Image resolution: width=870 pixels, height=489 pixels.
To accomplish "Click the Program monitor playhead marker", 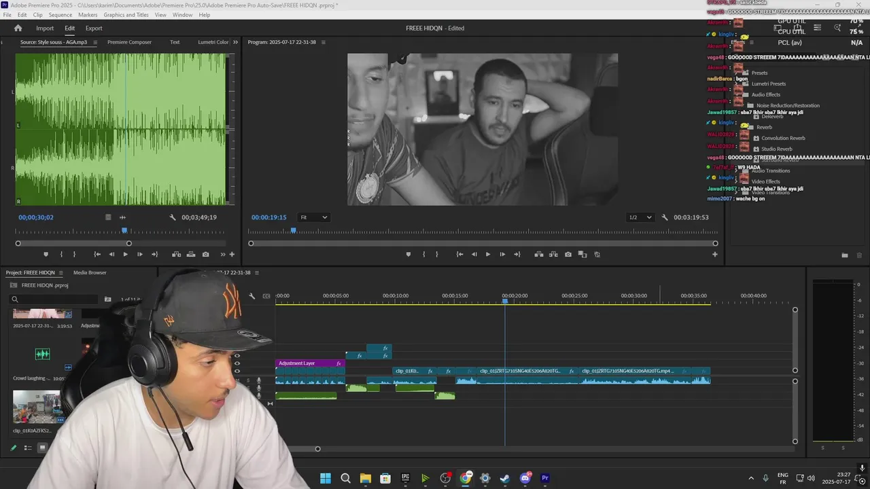I will coord(294,230).
